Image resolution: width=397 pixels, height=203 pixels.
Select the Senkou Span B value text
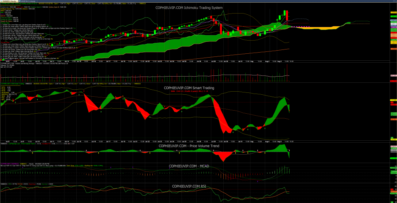click(x=57, y=7)
